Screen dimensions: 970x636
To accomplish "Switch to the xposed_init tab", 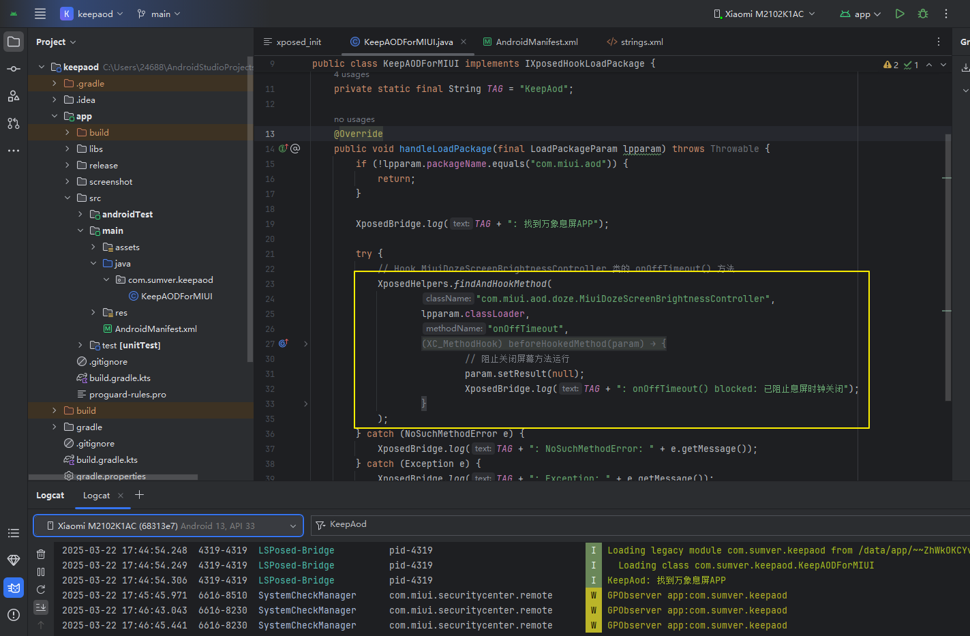I will click(292, 42).
